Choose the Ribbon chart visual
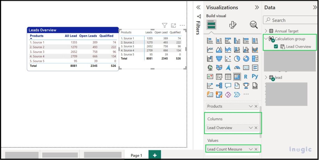This screenshot has height=160, width=319. [255, 50]
